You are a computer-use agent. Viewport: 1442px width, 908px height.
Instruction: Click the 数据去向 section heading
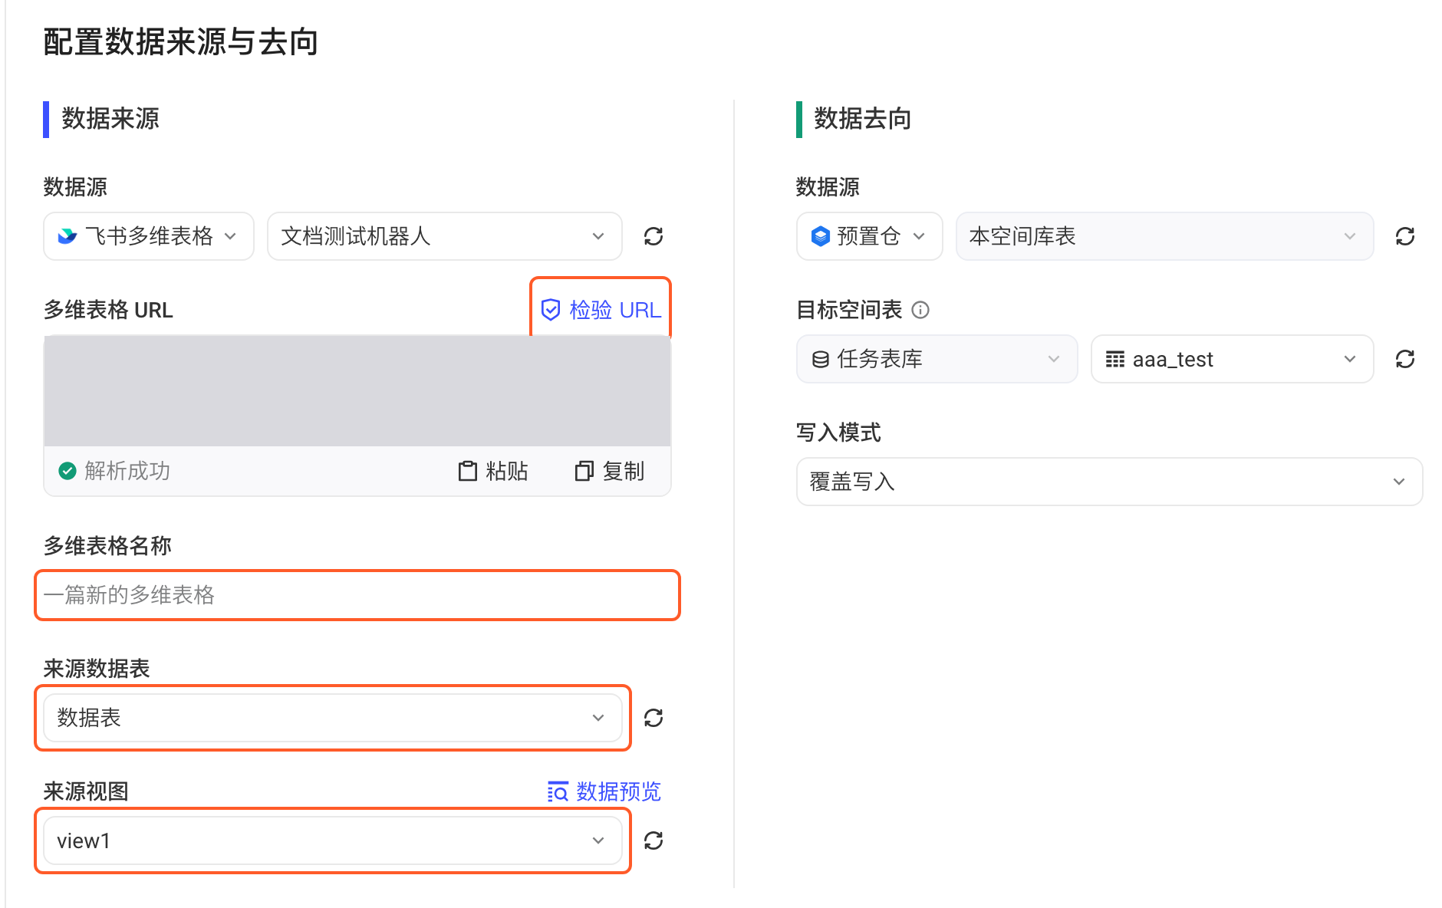862,119
